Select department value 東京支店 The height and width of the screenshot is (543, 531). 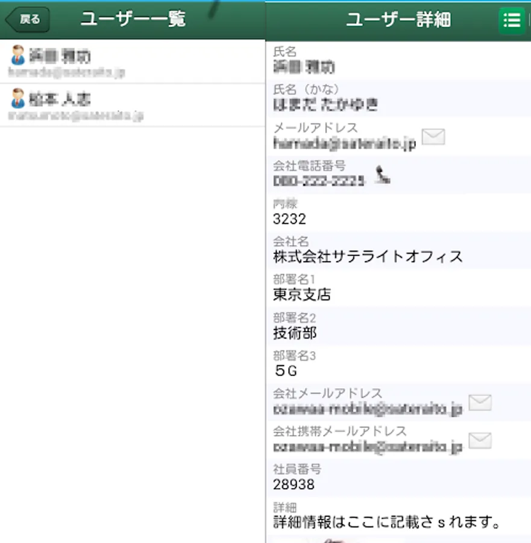point(302,294)
